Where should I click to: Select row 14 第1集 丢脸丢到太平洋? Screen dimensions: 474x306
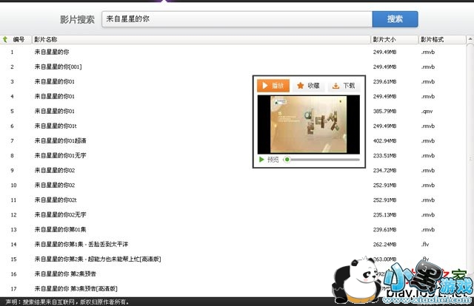[x=233, y=244]
